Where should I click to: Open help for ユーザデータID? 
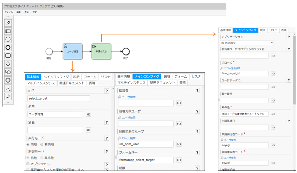(x=289, y=80)
